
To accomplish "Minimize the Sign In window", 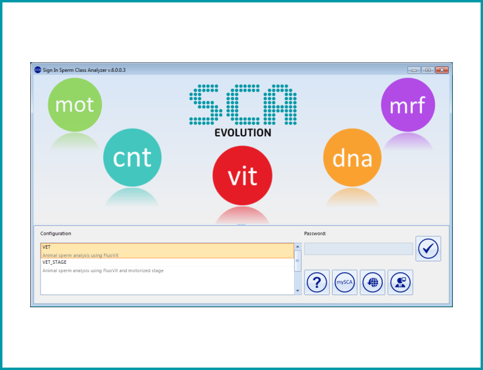I will tap(414, 70).
